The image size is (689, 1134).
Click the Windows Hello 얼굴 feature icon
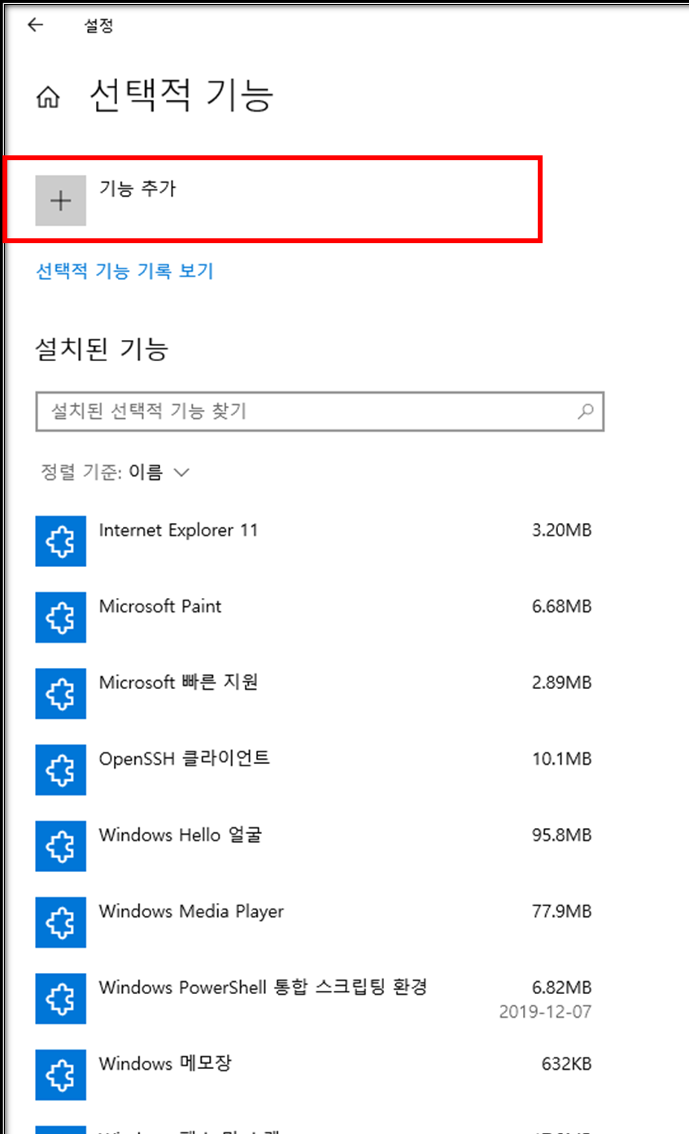tap(61, 846)
